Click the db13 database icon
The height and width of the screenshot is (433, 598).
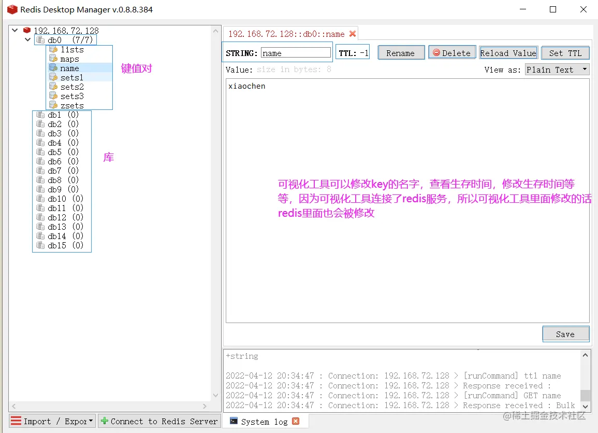click(x=40, y=227)
